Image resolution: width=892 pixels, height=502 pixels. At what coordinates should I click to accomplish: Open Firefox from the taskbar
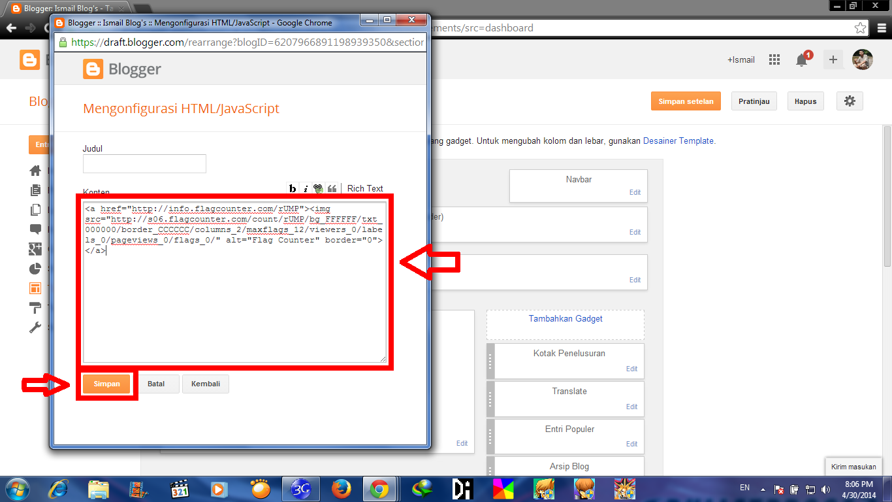tap(340, 489)
